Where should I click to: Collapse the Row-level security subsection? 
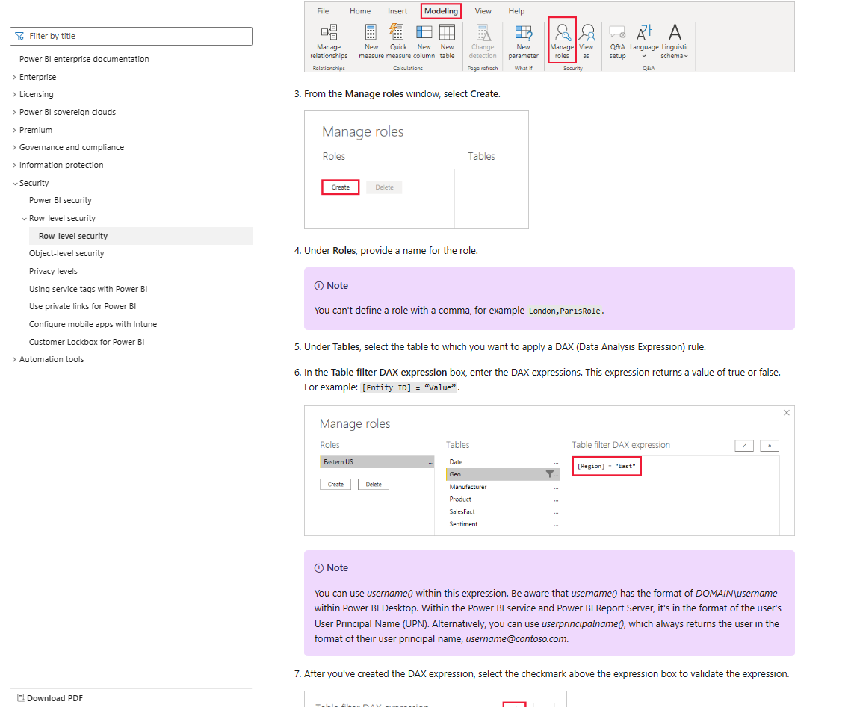pyautogui.click(x=25, y=219)
